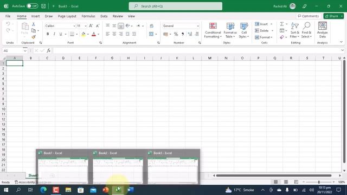Open the Format cells menu
The width and height of the screenshot is (347, 195).
264,37
